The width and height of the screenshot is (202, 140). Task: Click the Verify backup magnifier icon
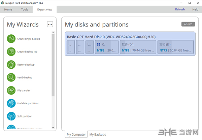click(11, 77)
